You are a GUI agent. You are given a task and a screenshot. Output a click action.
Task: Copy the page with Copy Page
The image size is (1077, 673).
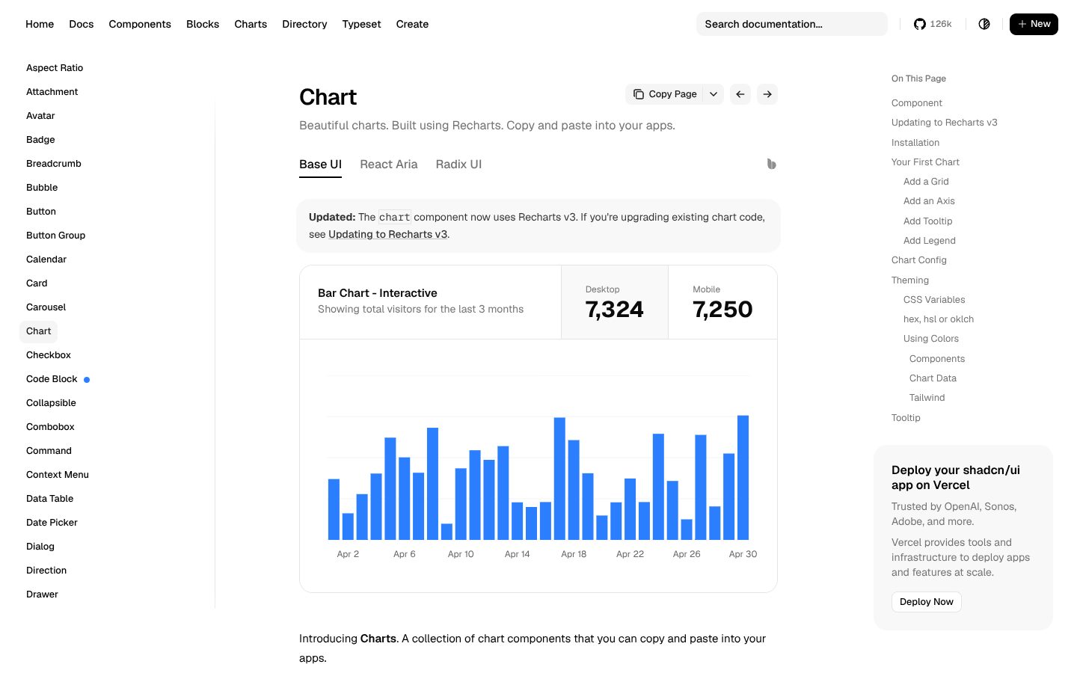(x=664, y=94)
